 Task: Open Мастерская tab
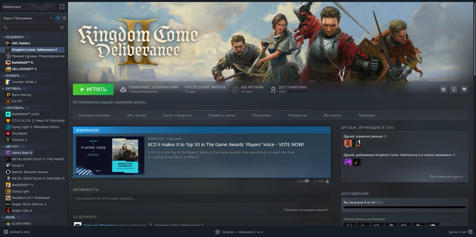click(x=332, y=115)
